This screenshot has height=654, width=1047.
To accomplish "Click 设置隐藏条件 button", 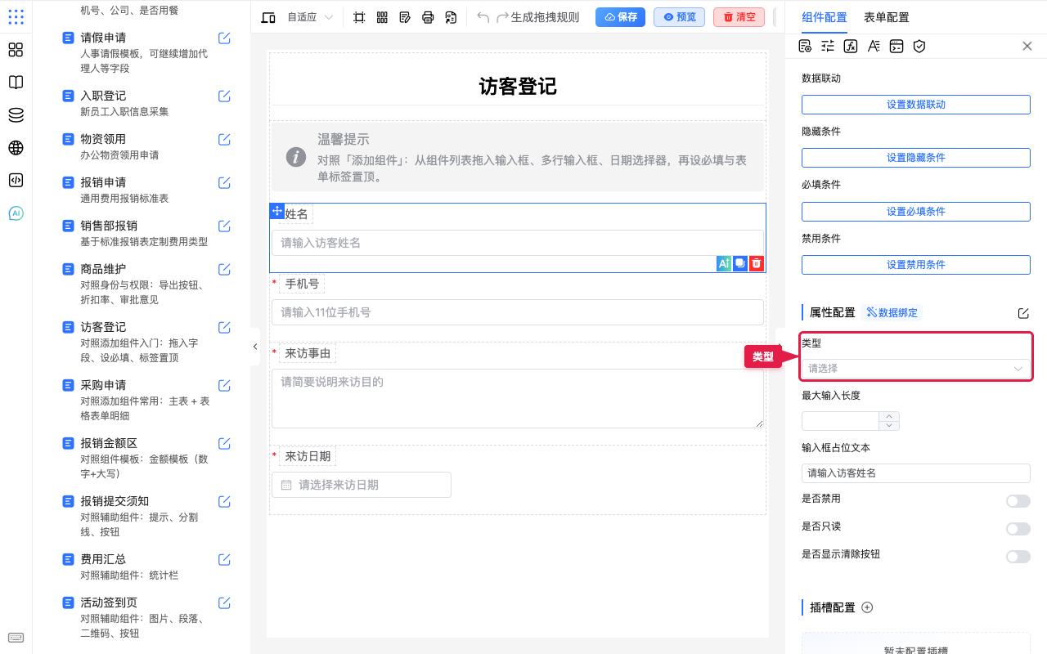I will pos(915,158).
